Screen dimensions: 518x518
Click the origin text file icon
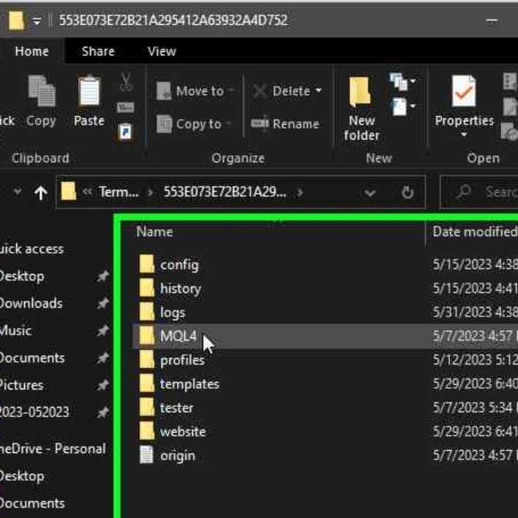pos(146,455)
